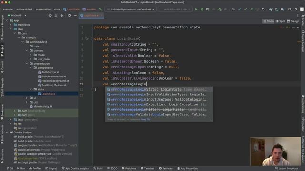Open editor tabs more options menu
Image resolution: width=305 pixels, height=171 pixels.
[x=298, y=15]
